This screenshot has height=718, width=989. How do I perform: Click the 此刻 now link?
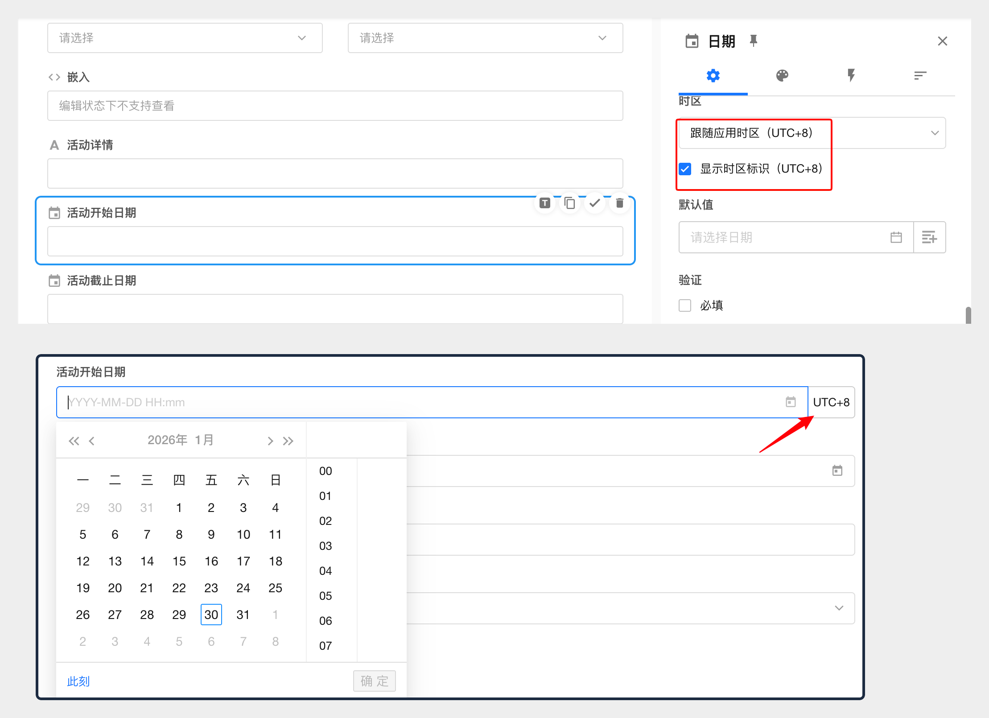click(78, 681)
